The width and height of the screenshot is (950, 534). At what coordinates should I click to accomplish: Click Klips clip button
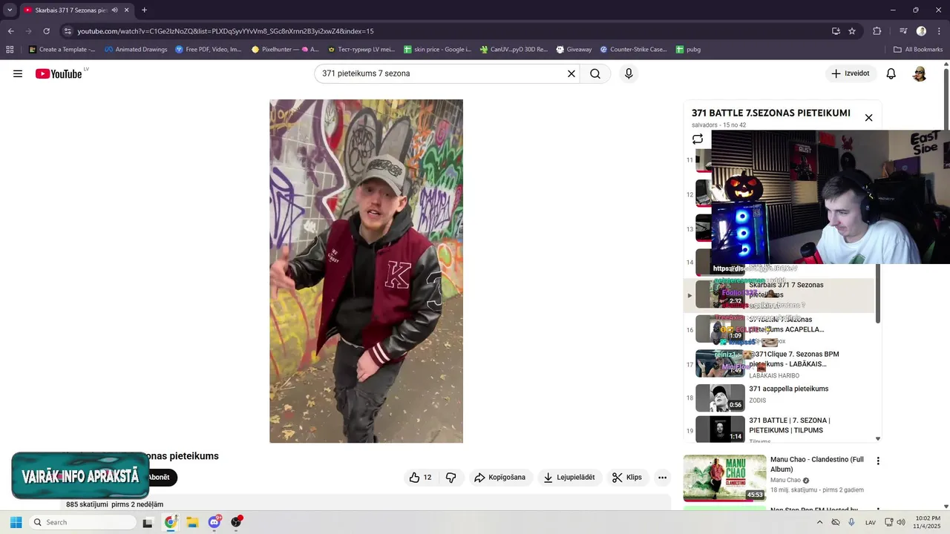click(627, 478)
